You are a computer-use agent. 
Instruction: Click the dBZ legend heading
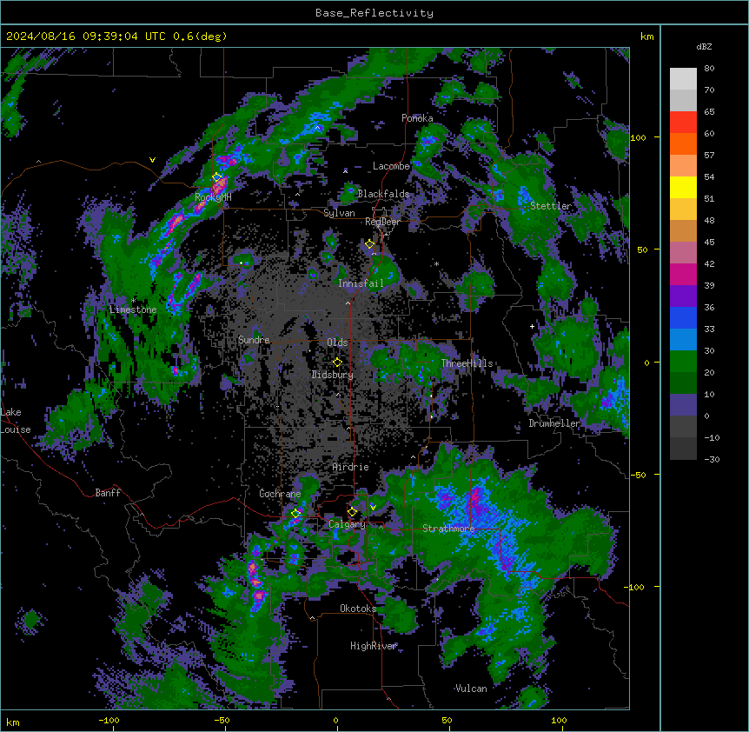pos(704,46)
